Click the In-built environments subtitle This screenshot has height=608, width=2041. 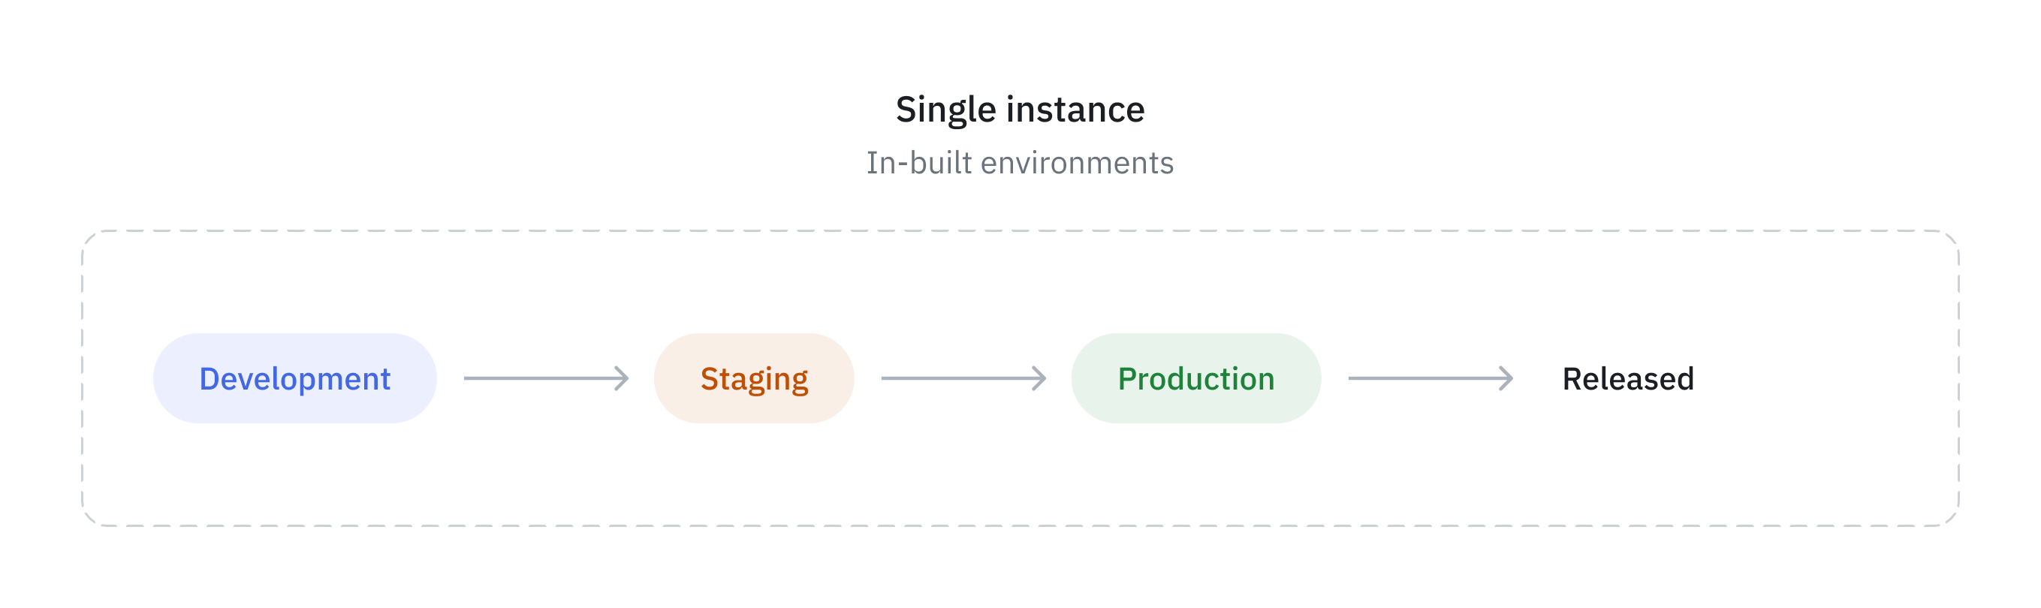click(x=1020, y=163)
